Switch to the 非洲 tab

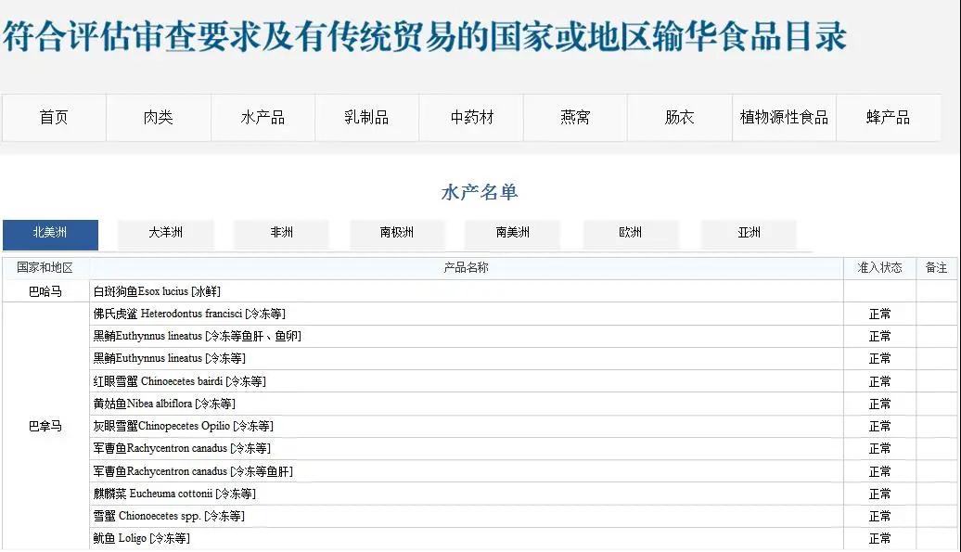point(282,233)
